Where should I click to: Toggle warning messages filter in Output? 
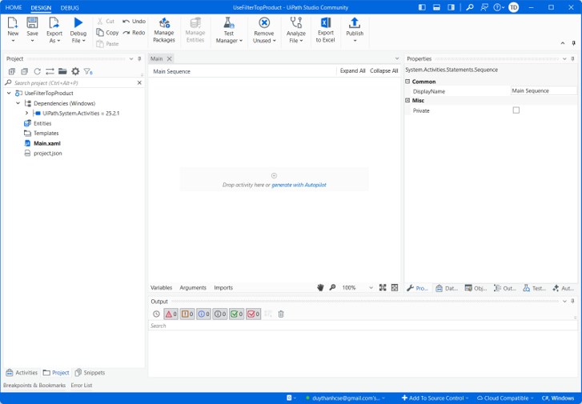pos(187,314)
